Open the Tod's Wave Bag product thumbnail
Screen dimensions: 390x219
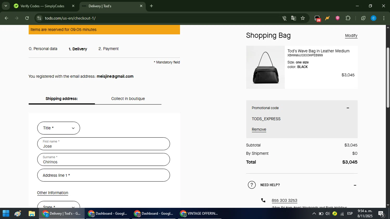click(265, 67)
